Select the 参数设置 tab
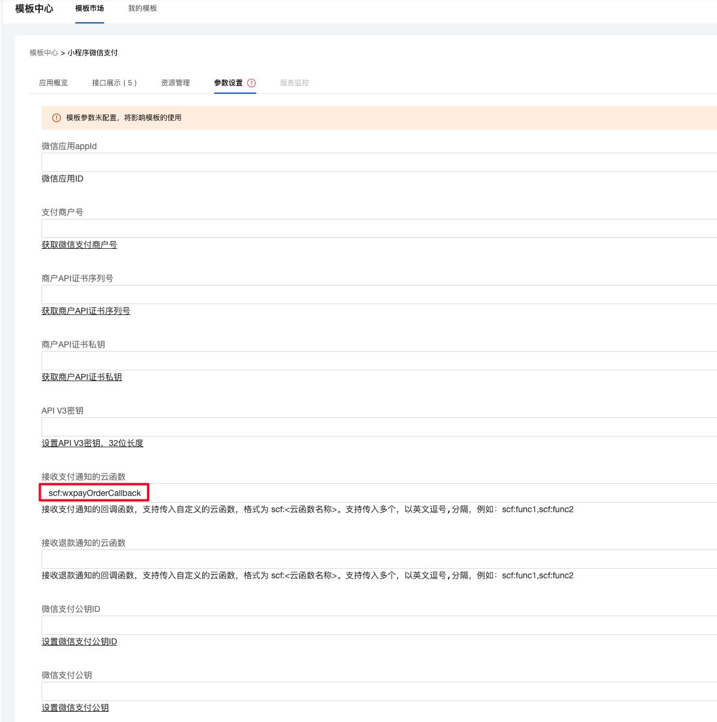 pyautogui.click(x=229, y=83)
